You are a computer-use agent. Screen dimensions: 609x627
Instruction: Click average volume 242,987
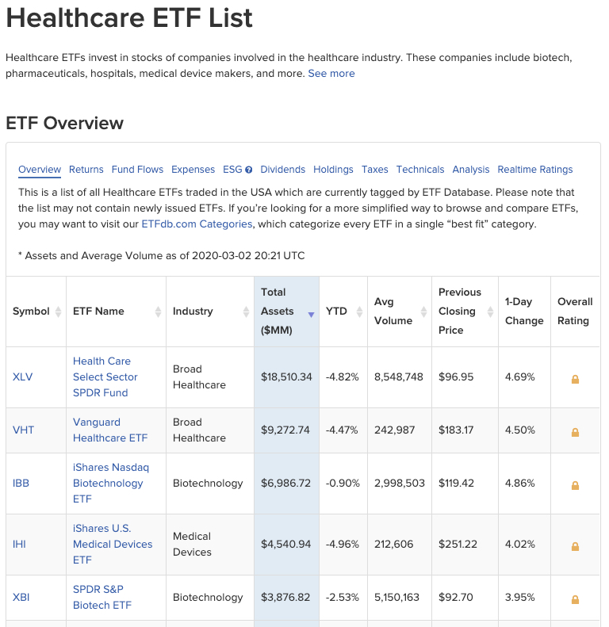(x=395, y=430)
